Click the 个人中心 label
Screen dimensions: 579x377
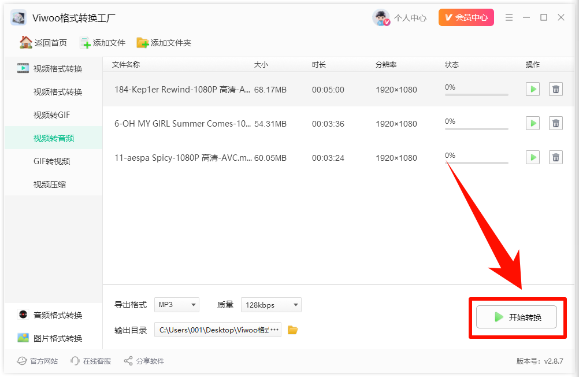click(x=410, y=18)
